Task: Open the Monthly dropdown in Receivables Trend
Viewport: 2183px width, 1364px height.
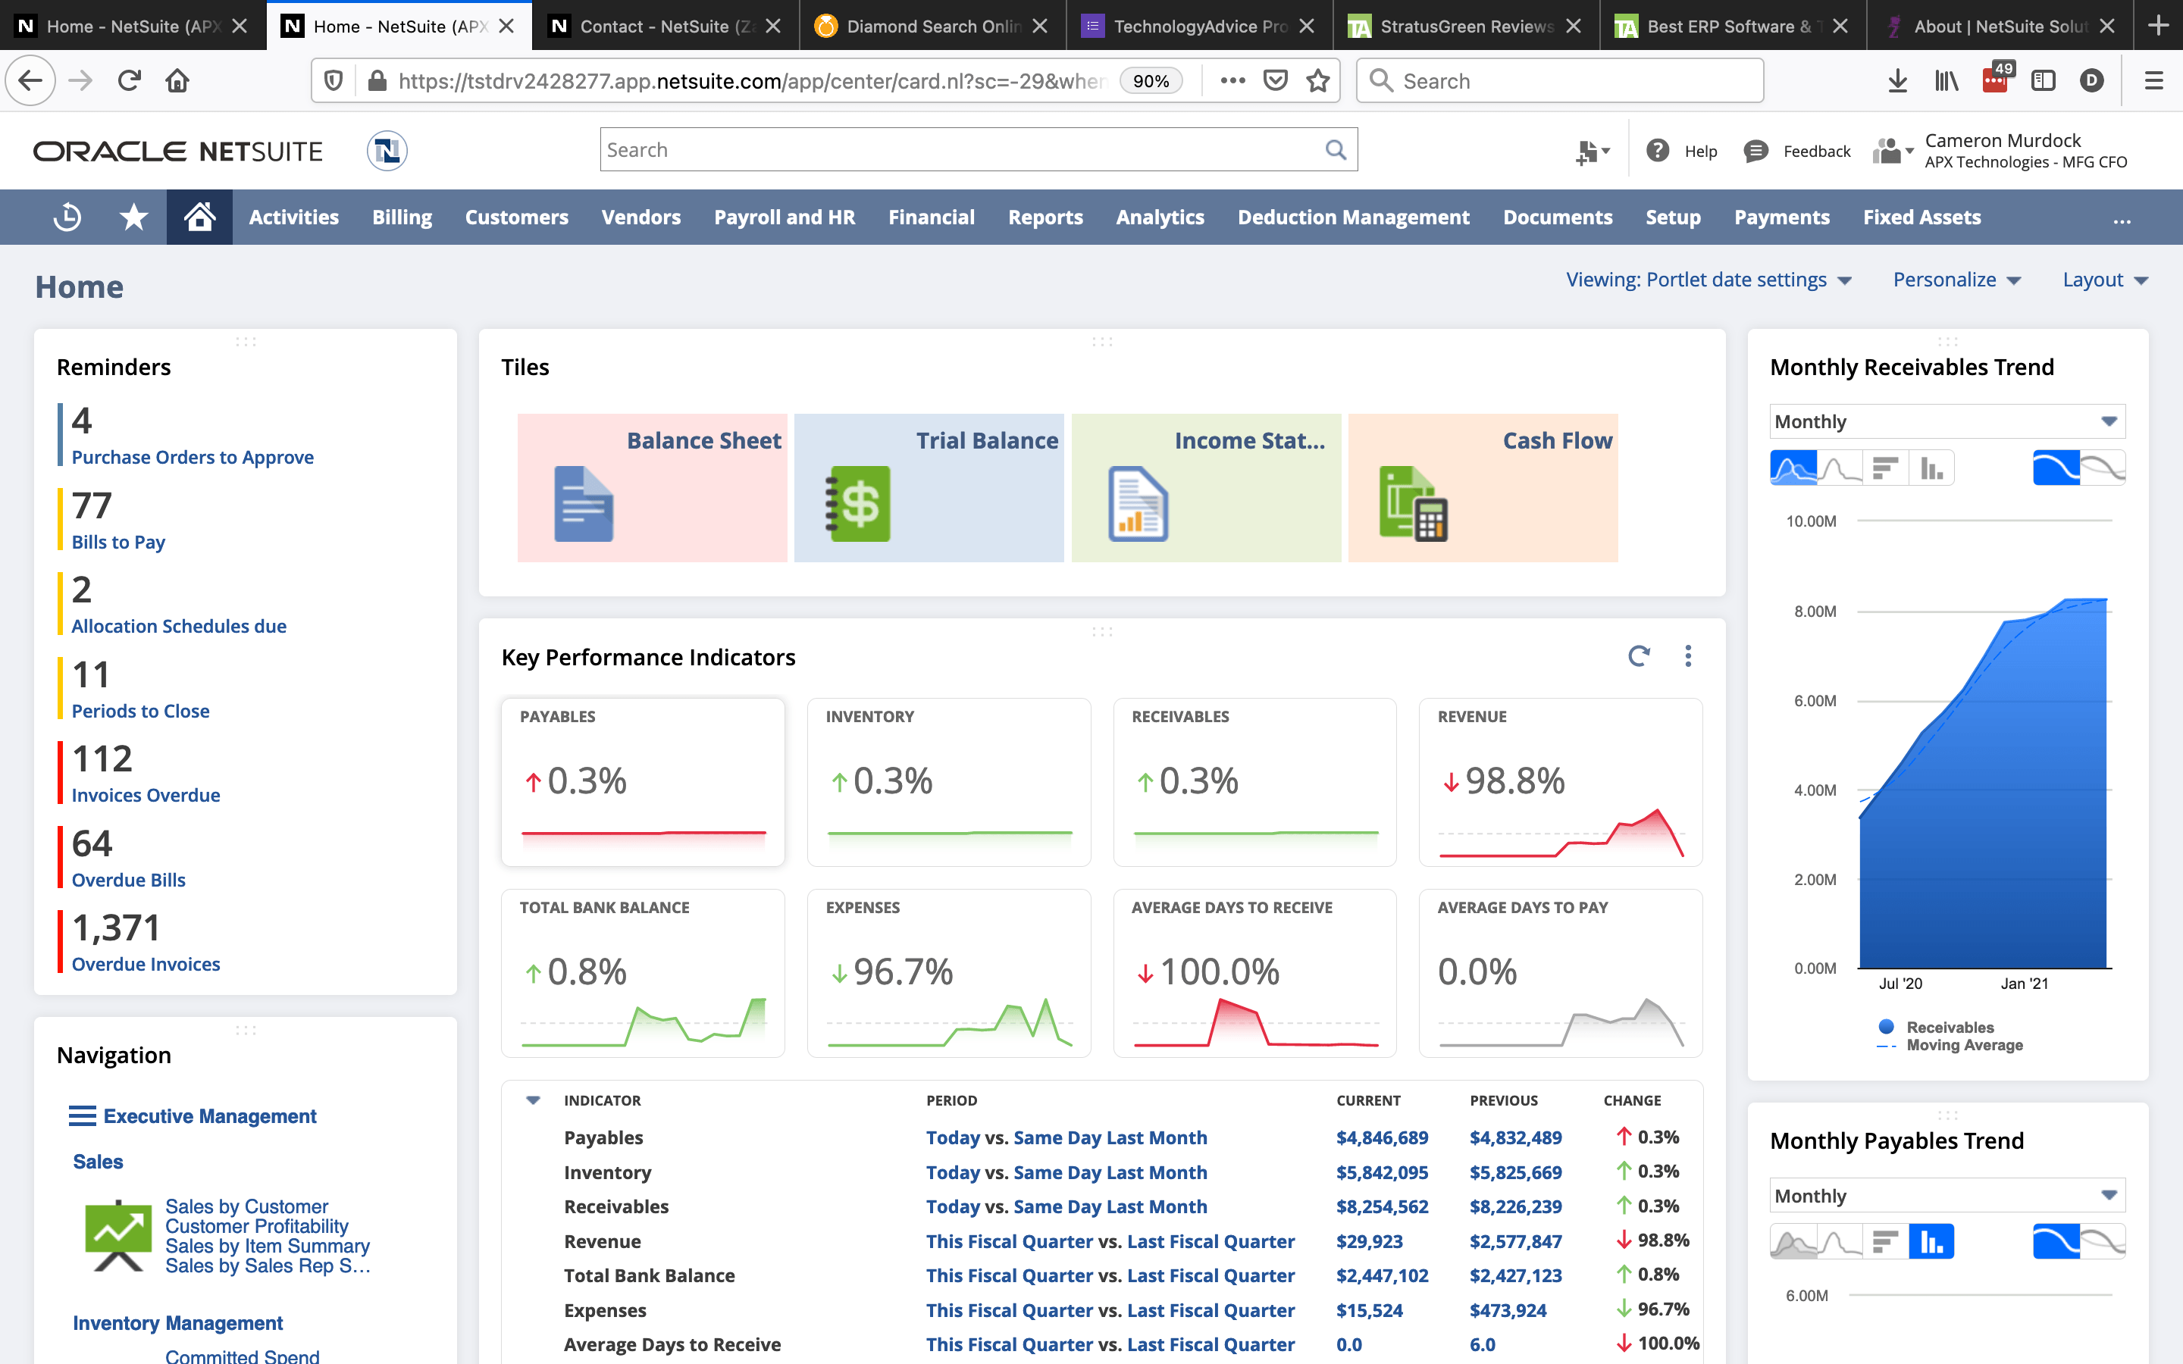Action: [1946, 421]
